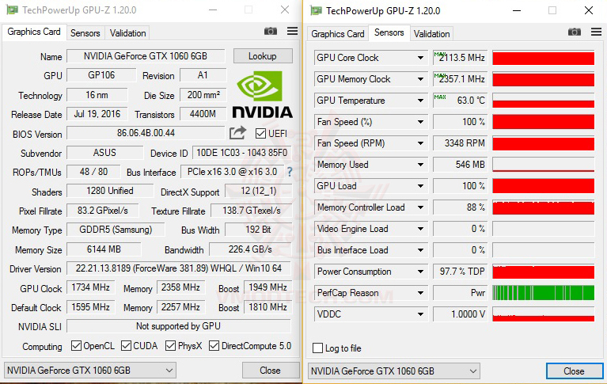
Task: Click the GPU Core Clock red graph
Action: pyautogui.click(x=544, y=58)
